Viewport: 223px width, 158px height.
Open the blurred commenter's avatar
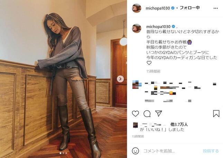tap(137, 85)
